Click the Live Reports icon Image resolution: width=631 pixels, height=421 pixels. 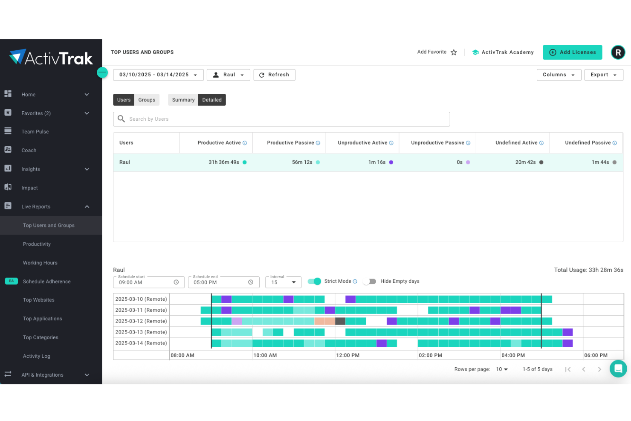pos(8,206)
